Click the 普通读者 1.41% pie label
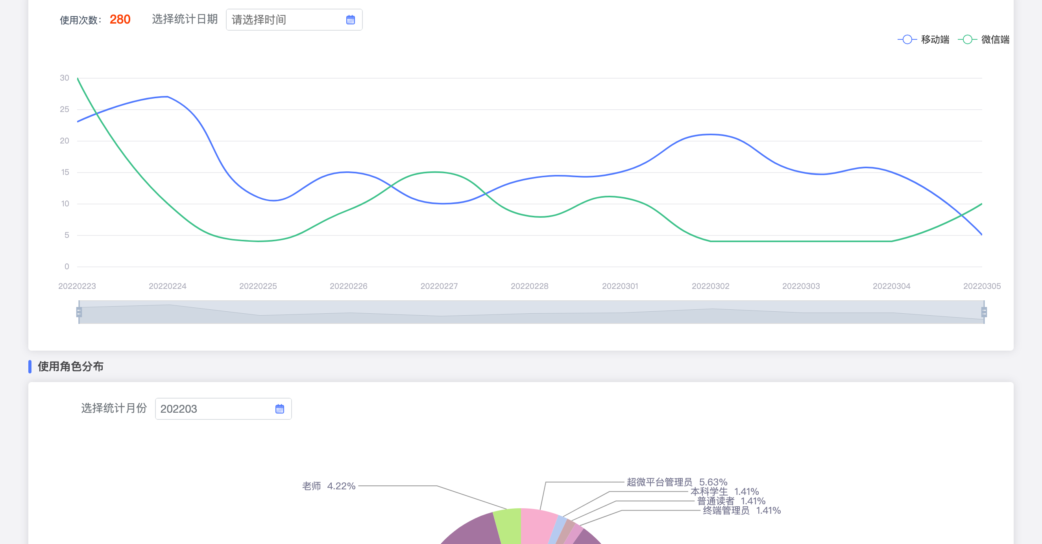 731,501
